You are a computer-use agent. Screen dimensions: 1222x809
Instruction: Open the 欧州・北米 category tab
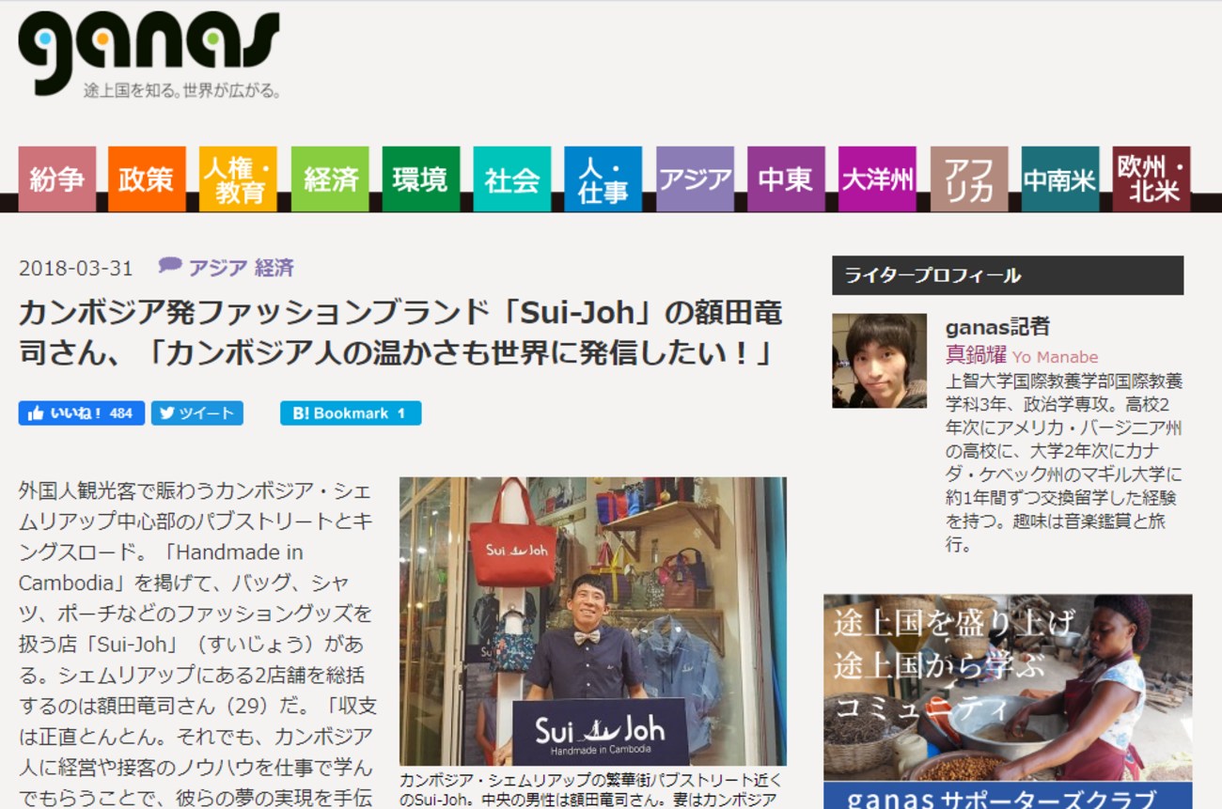click(x=1151, y=179)
